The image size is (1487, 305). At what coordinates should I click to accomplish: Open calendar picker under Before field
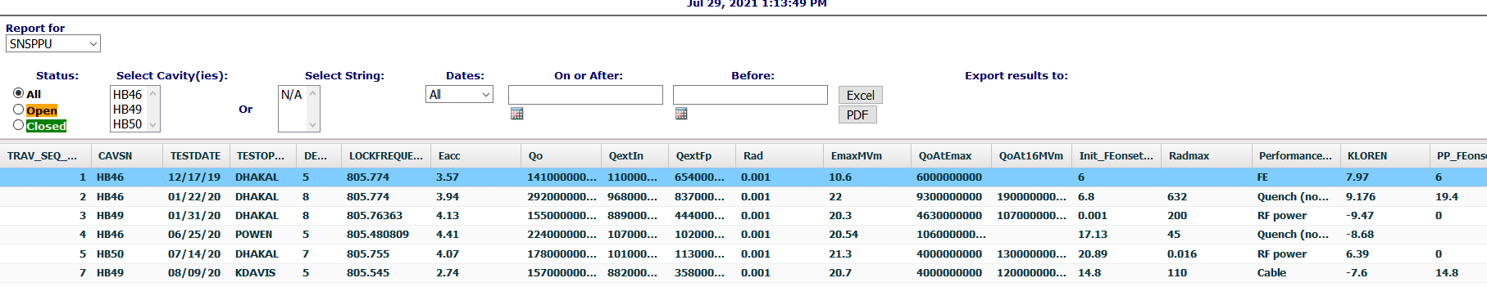point(681,114)
